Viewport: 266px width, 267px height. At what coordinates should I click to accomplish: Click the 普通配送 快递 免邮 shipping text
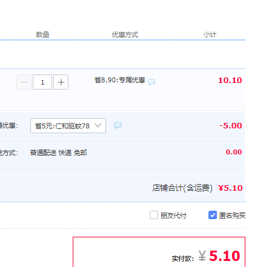tap(59, 153)
